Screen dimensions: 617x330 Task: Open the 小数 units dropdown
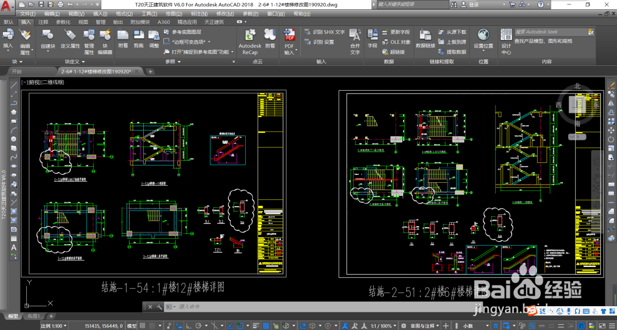(x=475, y=326)
